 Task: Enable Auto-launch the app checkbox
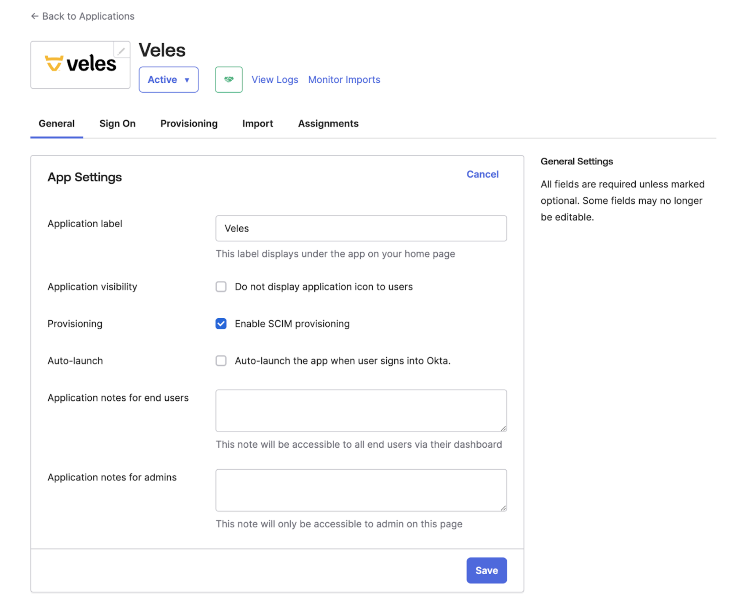[x=221, y=361]
